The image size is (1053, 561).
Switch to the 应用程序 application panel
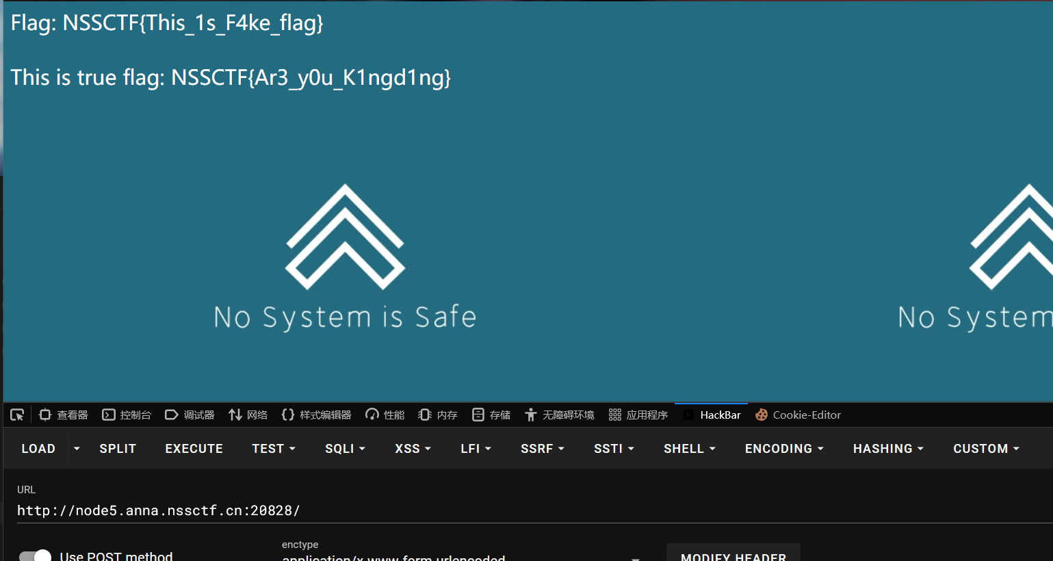point(638,415)
